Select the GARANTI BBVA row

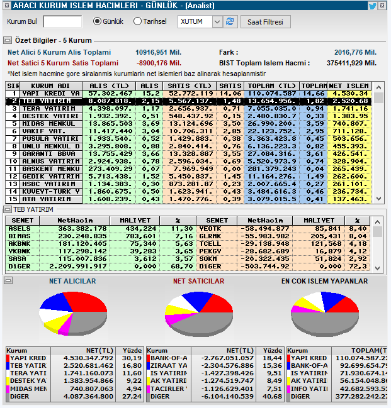click(x=188, y=154)
